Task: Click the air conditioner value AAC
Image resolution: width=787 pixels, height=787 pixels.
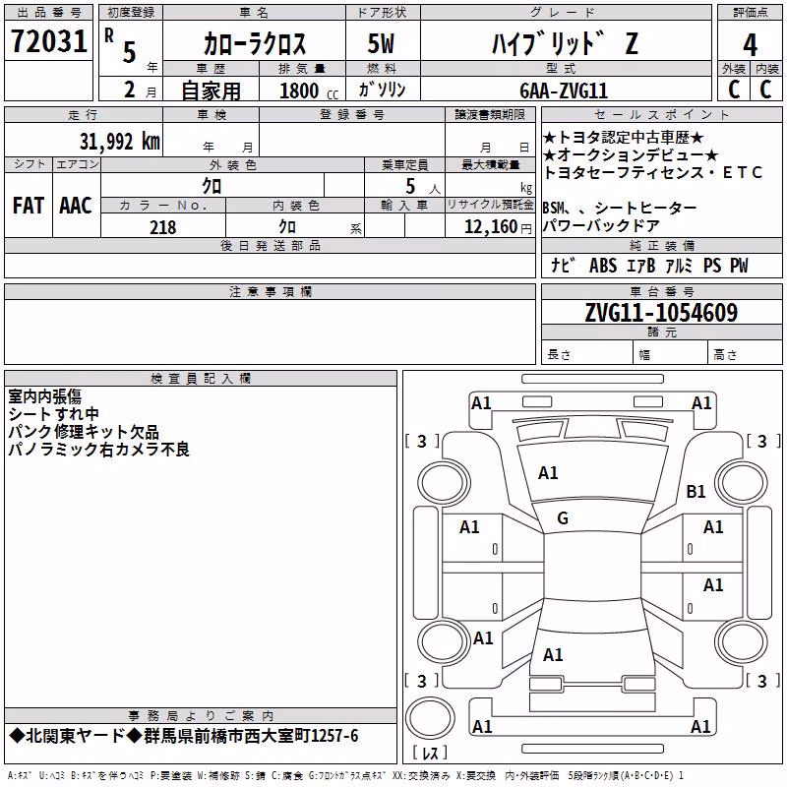Action: tap(76, 206)
